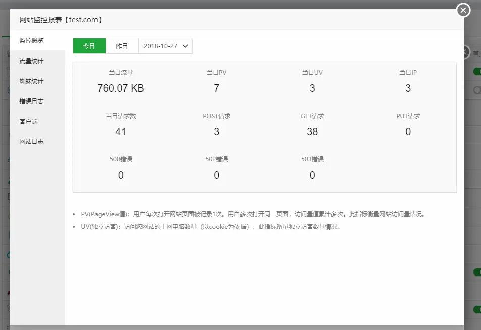This screenshot has width=481, height=330.
Task: Select the 客户端 sidebar item
Action: 28,121
